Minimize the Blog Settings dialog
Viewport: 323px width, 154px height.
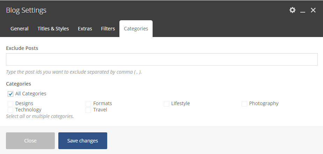click(x=303, y=11)
